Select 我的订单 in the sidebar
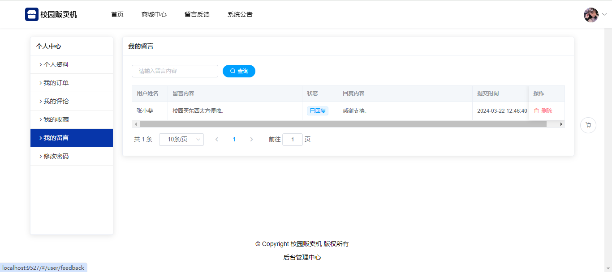The height and width of the screenshot is (272, 612). tap(56, 83)
